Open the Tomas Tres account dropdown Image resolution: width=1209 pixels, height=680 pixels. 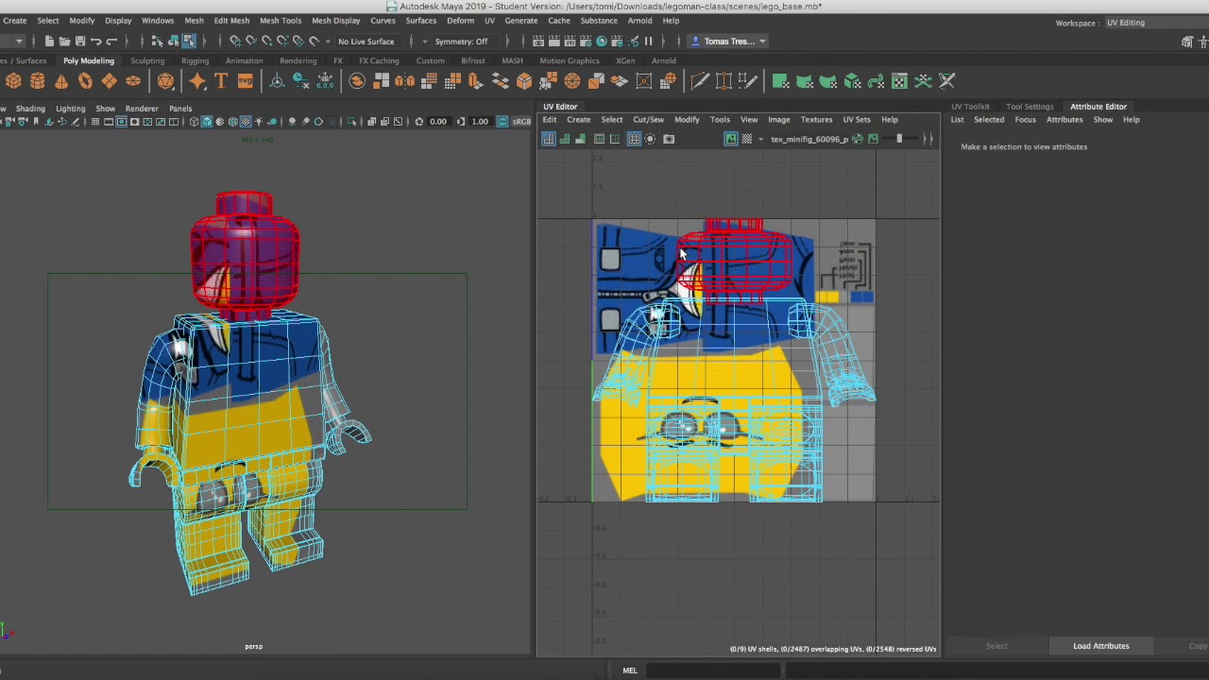(729, 42)
